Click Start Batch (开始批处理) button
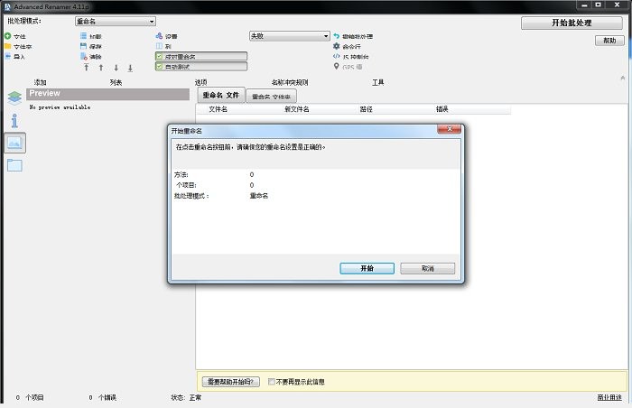 coord(572,23)
